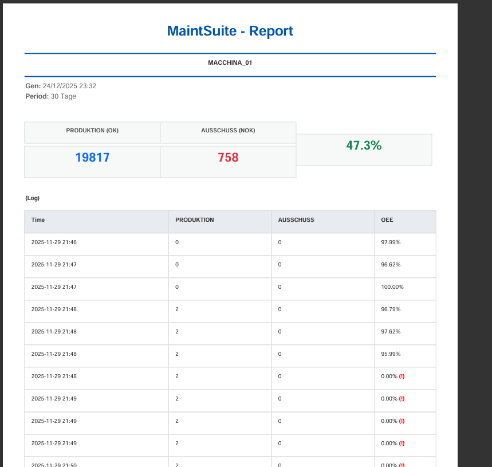Click the MaintSuite - Report title
The width and height of the screenshot is (492, 467).
point(230,31)
